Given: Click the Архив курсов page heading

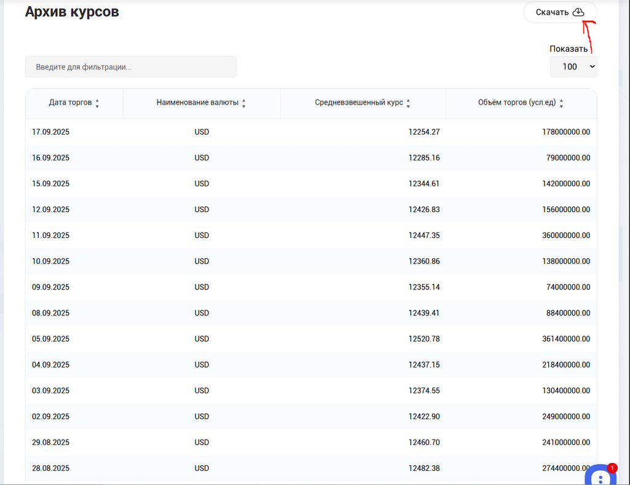Looking at the screenshot, I should click(72, 12).
